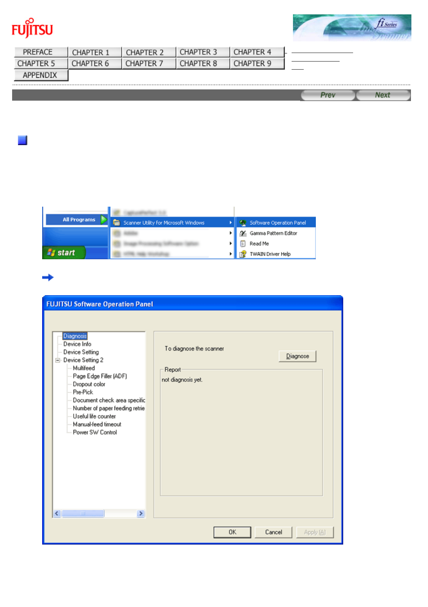Click the Cancel button
428x607 pixels.
[x=274, y=532]
